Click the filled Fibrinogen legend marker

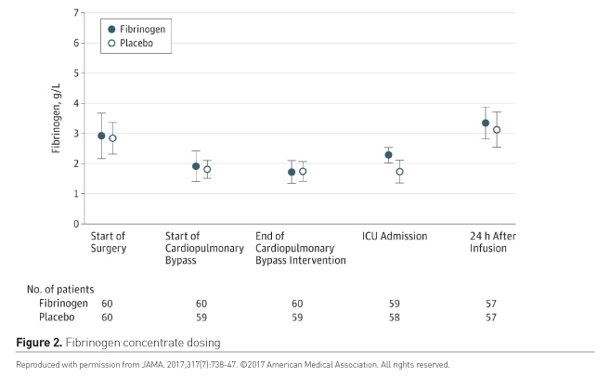111,30
